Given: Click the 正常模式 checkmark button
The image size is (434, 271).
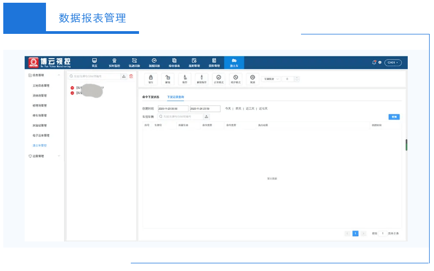Looking at the screenshot, I should coord(219,79).
